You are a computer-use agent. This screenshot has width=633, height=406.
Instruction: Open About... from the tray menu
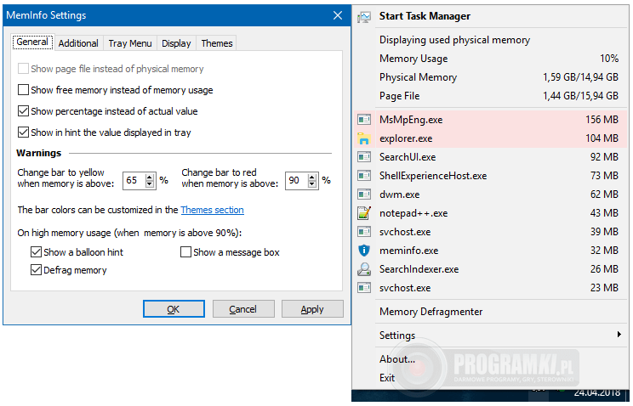click(491, 358)
